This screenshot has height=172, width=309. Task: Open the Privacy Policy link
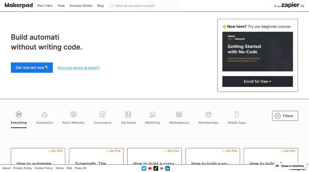tap(23, 168)
